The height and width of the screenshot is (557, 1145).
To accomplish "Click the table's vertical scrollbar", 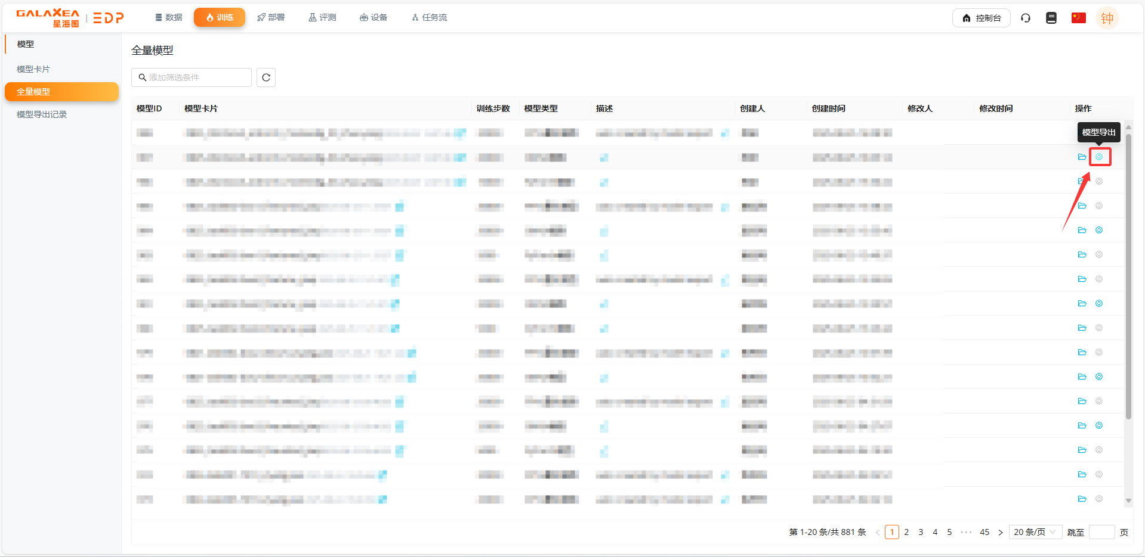I will coord(1128,274).
